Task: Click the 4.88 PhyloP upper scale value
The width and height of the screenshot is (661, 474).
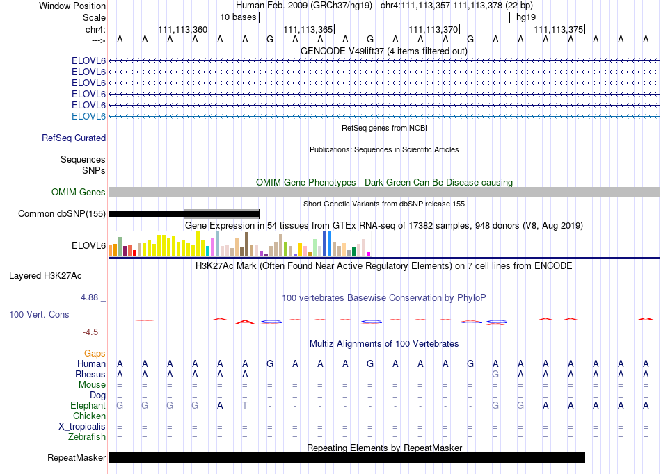Action: pyautogui.click(x=89, y=297)
